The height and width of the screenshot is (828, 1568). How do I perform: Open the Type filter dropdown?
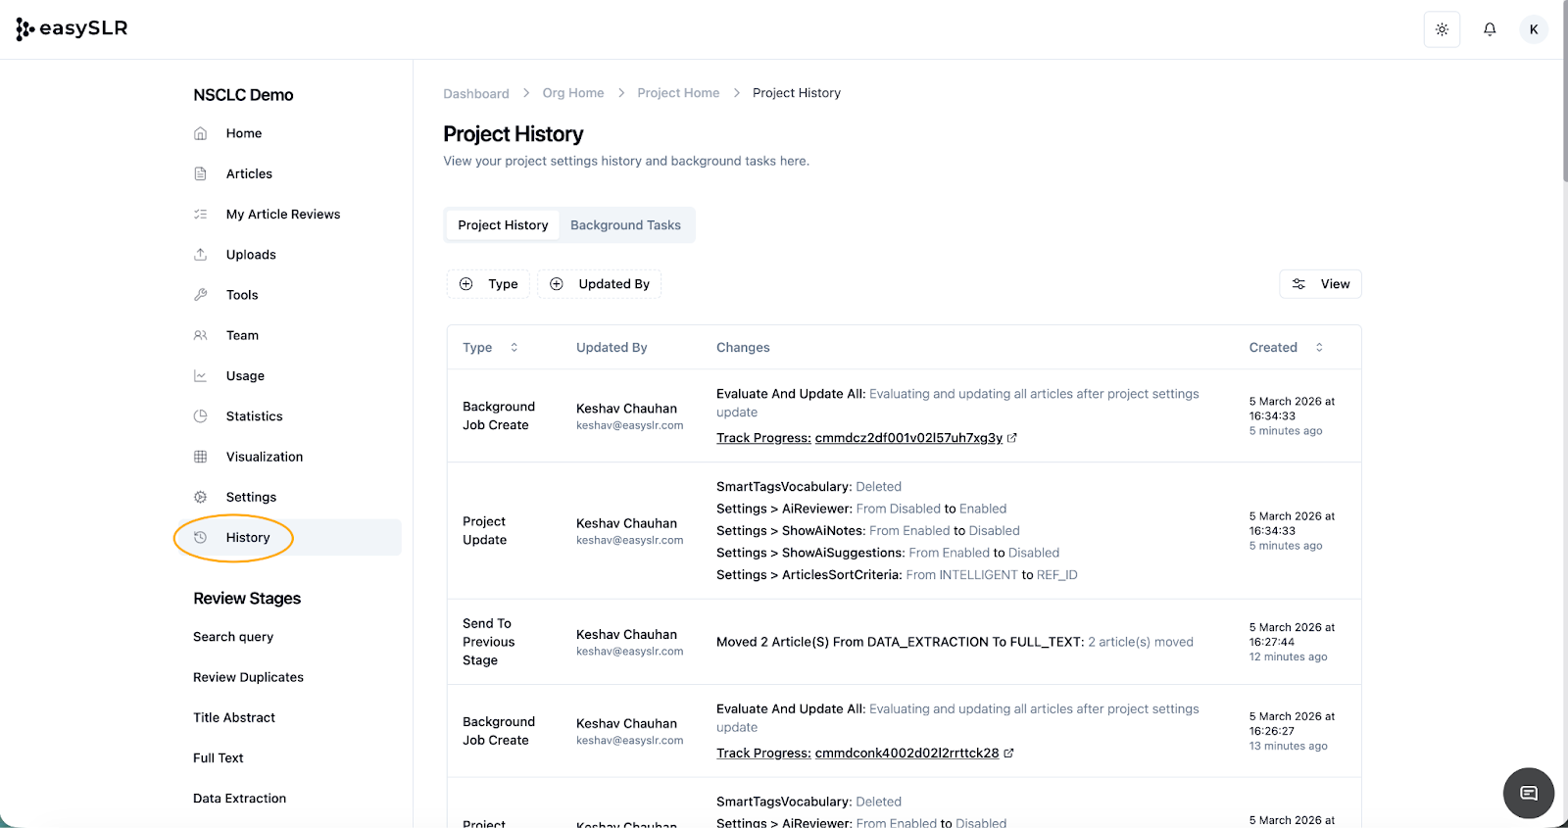click(x=489, y=284)
